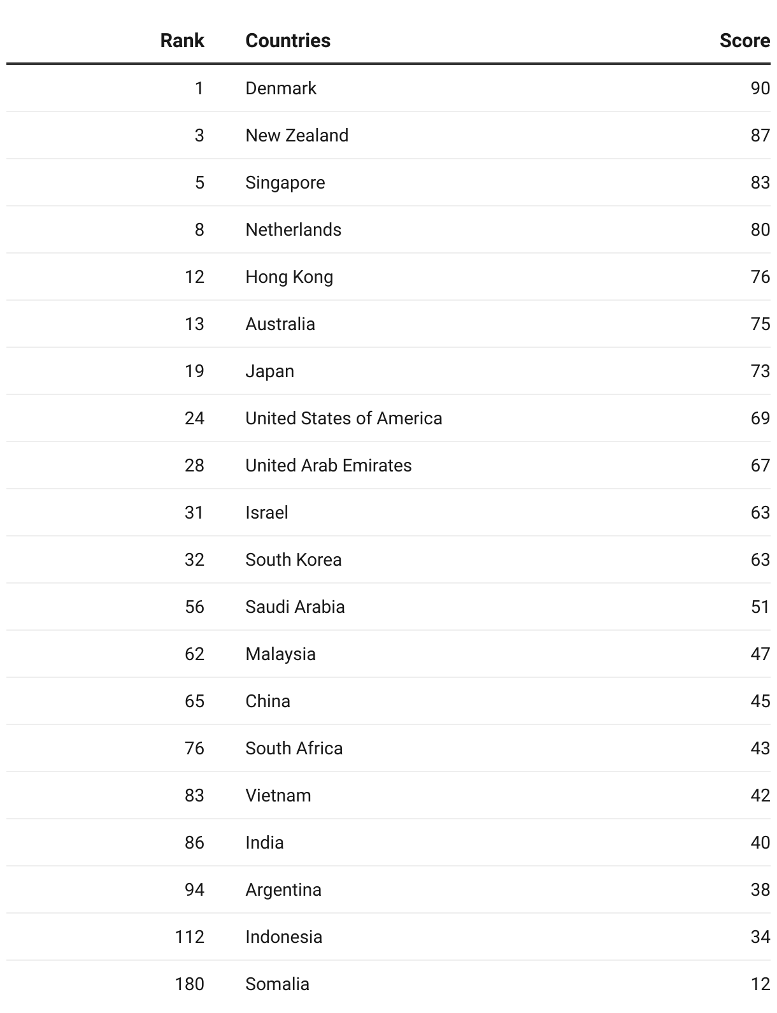Image resolution: width=777 pixels, height=1013 pixels.
Task: Click on Singapore in the table
Action: click(x=285, y=183)
